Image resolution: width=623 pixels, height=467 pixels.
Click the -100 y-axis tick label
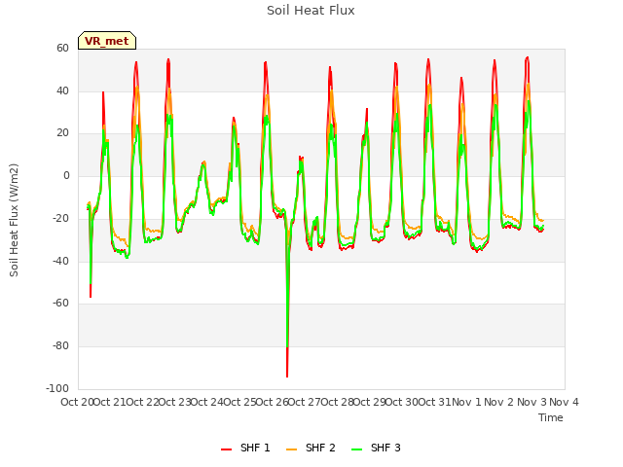tap(57, 388)
